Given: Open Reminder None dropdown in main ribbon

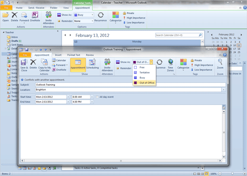Looking at the screenshot, I should pyautogui.click(x=92, y=21).
